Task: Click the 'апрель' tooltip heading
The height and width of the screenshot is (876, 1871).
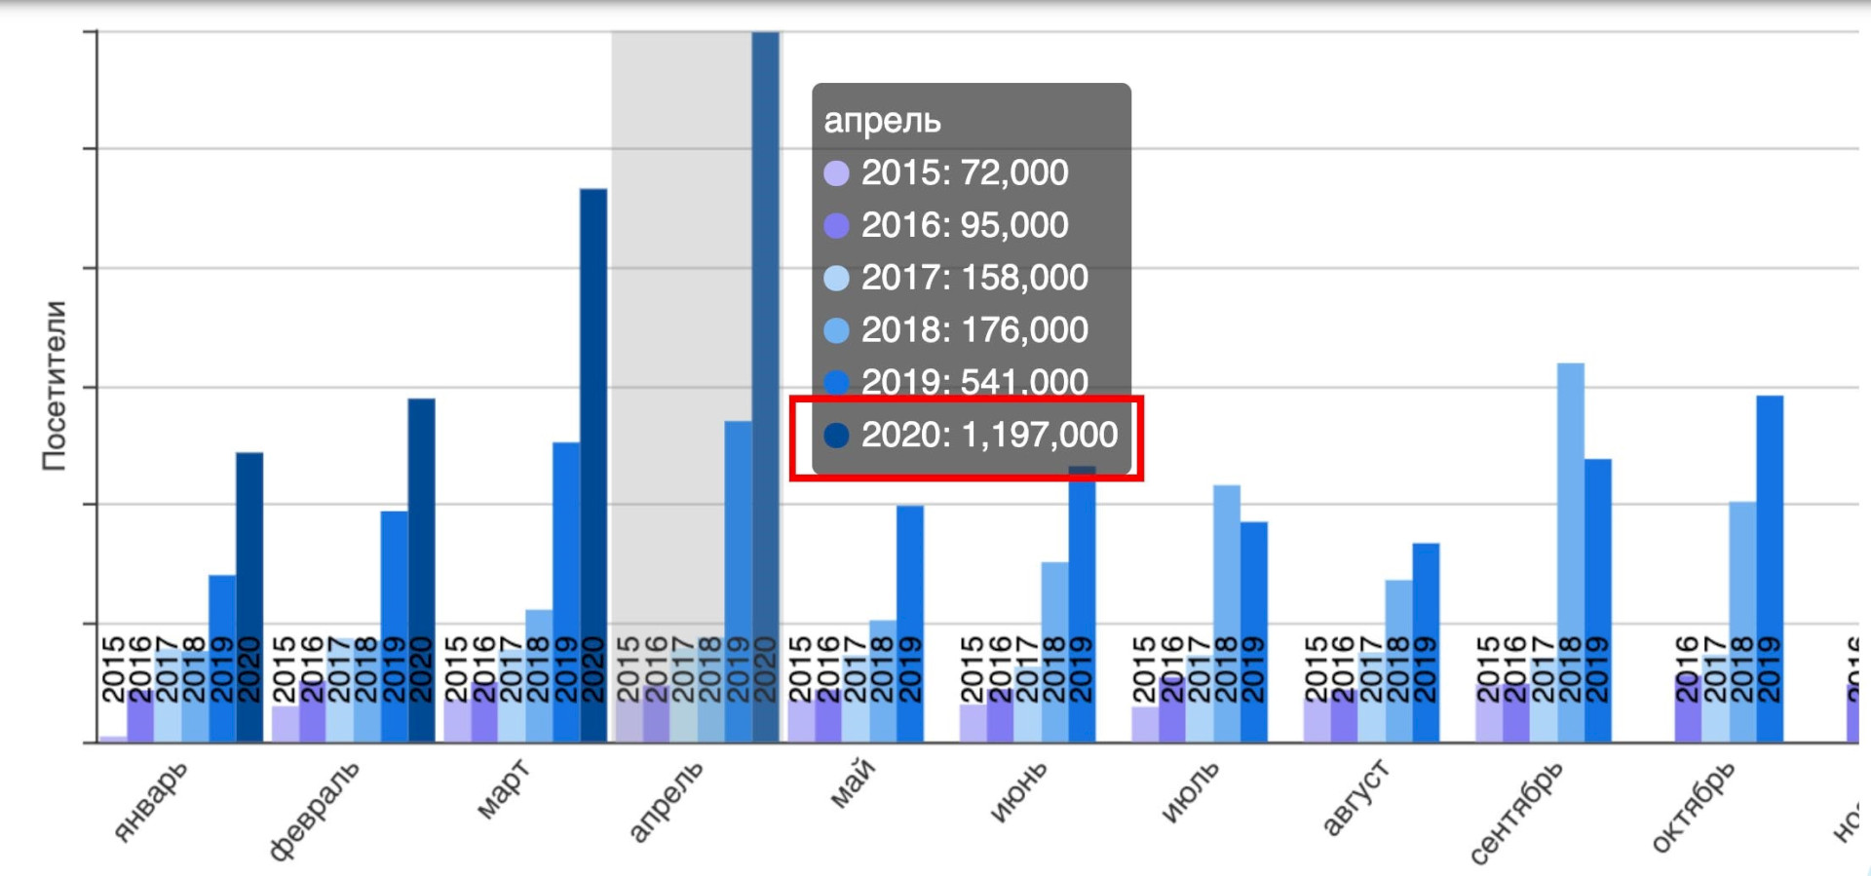Action: pyautogui.click(x=882, y=121)
